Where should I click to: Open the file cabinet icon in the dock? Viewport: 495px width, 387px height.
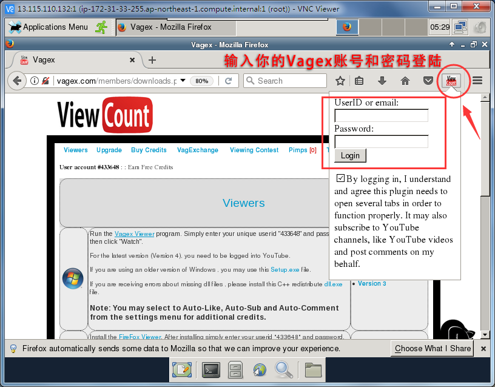coord(235,369)
